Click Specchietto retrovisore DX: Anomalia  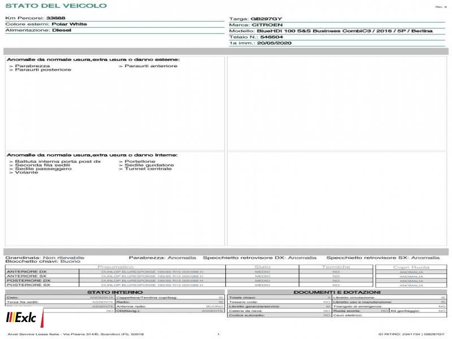(260, 258)
